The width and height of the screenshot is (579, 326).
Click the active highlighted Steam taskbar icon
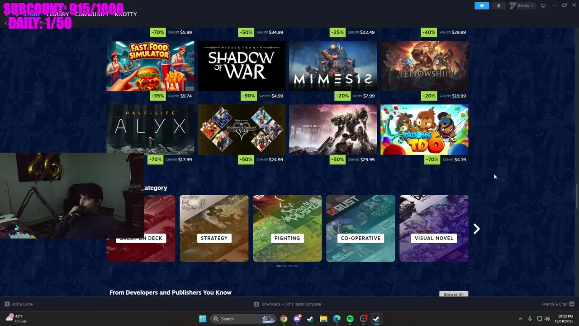point(376,319)
